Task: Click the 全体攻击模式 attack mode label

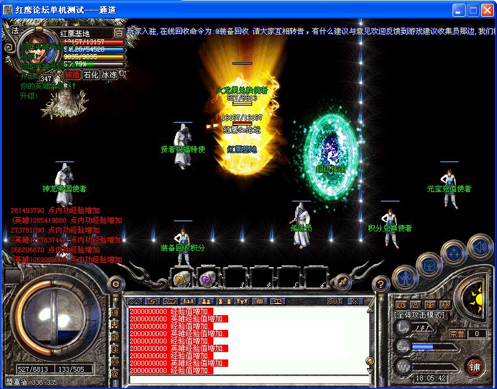Action: tap(419, 315)
